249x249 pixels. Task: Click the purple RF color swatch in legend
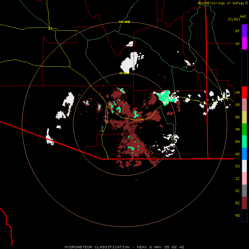click(244, 31)
